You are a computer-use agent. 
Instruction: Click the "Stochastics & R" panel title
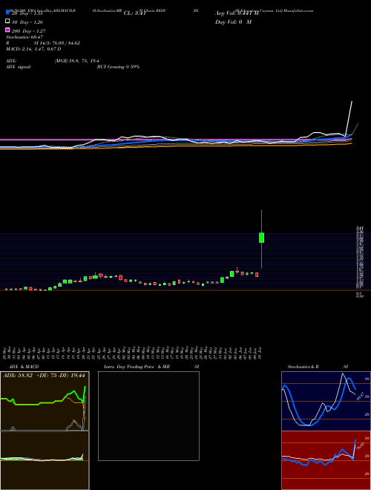pyautogui.click(x=303, y=367)
